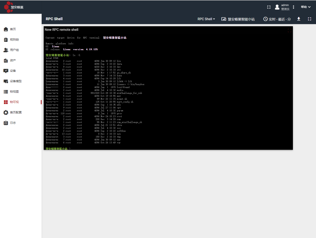Viewport: 316px width, 238px height.
Task: Click the 慧安蜂巢 logo in header
Action: [14, 7]
